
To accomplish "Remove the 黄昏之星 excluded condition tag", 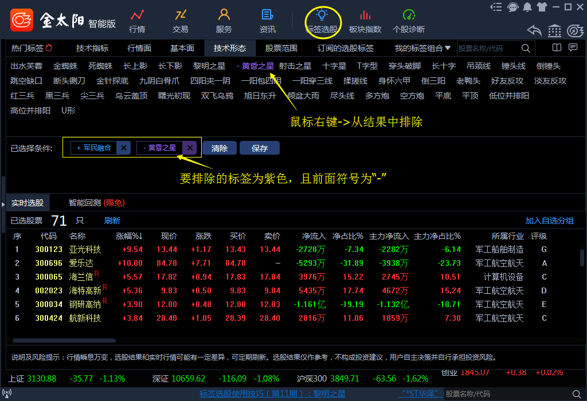I will pos(190,148).
